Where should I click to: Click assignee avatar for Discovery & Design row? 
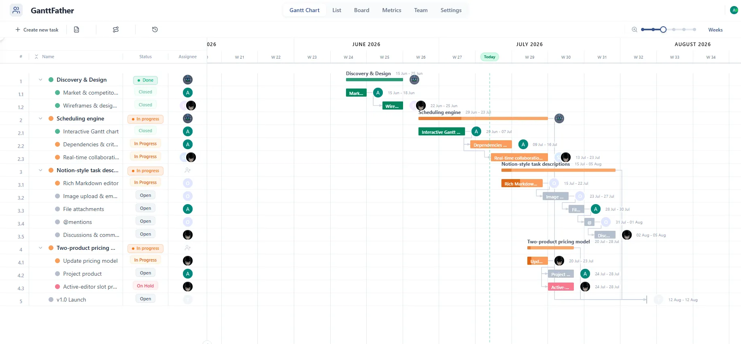point(187,80)
